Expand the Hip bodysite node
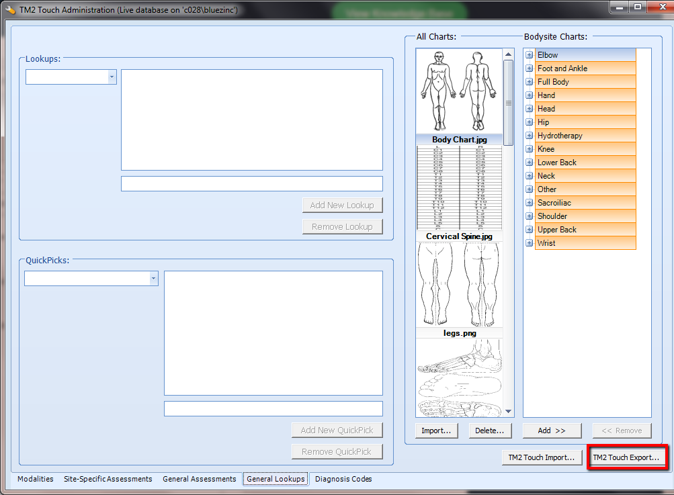 (x=529, y=122)
